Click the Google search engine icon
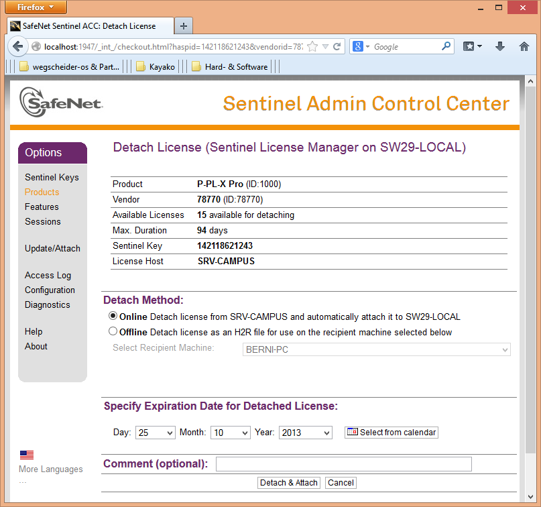The width and height of the screenshot is (541, 507). [x=358, y=46]
